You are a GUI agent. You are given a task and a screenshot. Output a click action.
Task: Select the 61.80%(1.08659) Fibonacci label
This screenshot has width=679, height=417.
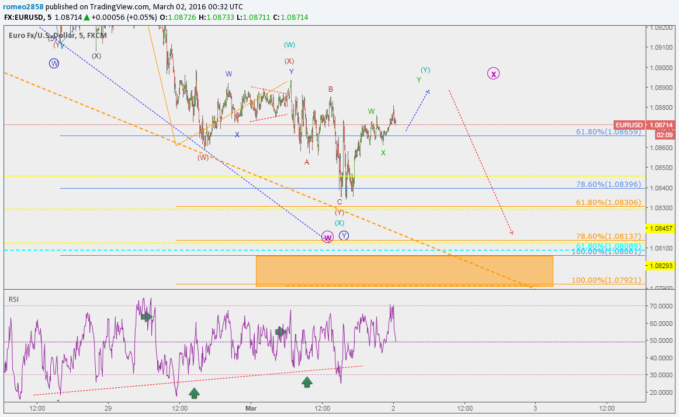coord(608,131)
